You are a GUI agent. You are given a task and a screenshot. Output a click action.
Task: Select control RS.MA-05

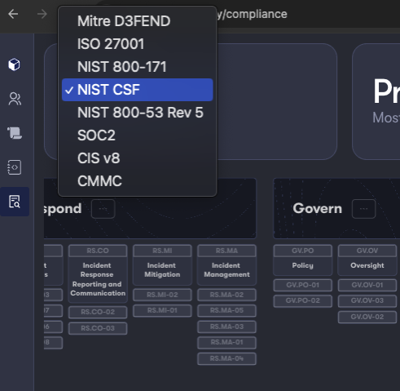tap(226, 310)
